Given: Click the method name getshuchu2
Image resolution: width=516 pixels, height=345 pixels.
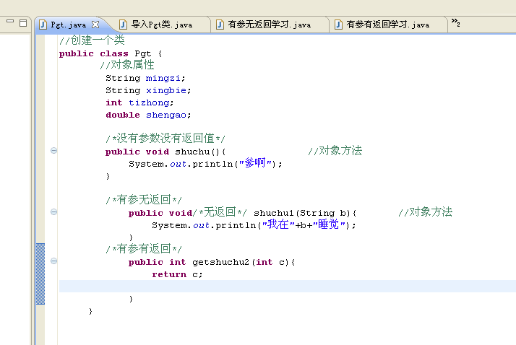Looking at the screenshot, I should pyautogui.click(x=221, y=262).
